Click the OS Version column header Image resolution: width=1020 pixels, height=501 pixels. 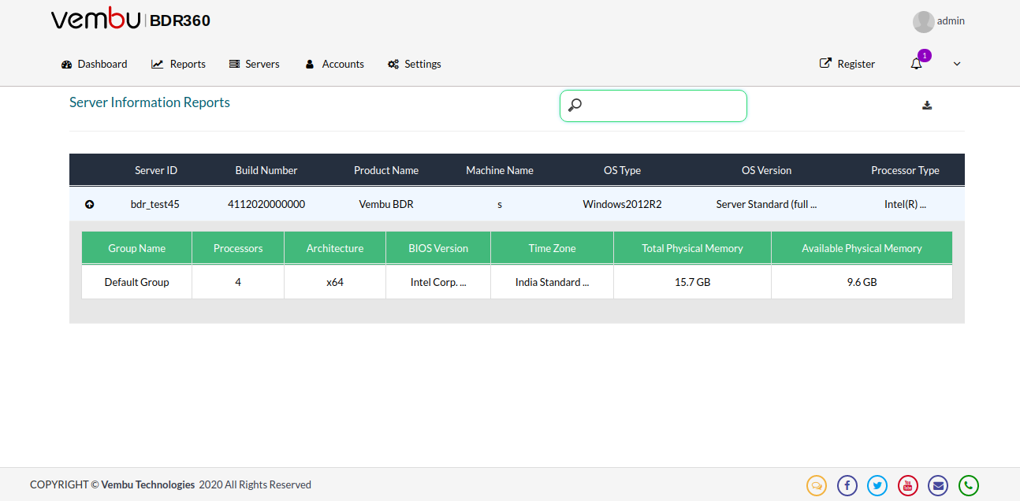(766, 170)
